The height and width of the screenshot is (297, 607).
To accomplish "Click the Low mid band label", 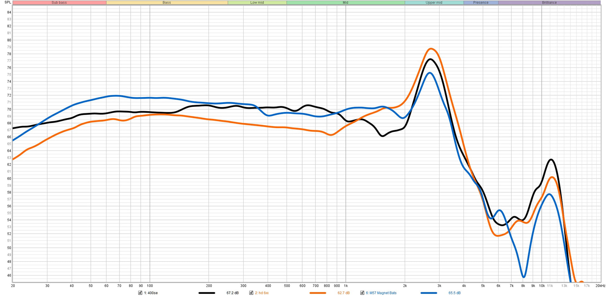I will click(257, 2).
